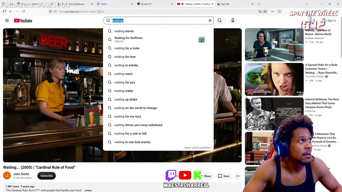Start voice search with the microphone
342x192 pixels.
click(x=233, y=21)
